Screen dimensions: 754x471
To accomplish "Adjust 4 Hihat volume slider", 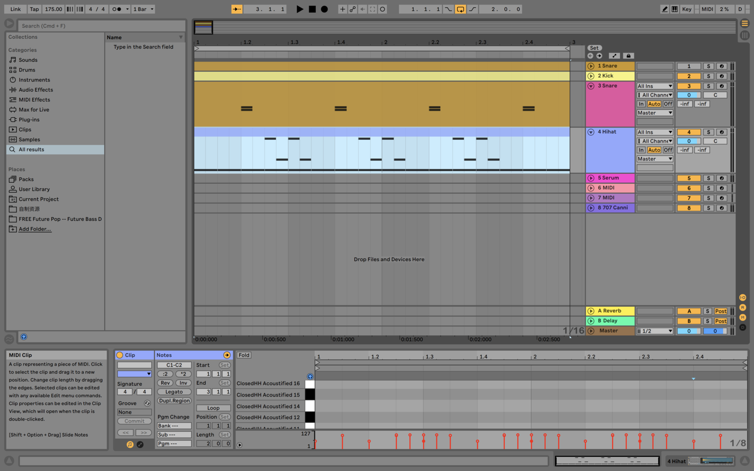I will pos(688,141).
